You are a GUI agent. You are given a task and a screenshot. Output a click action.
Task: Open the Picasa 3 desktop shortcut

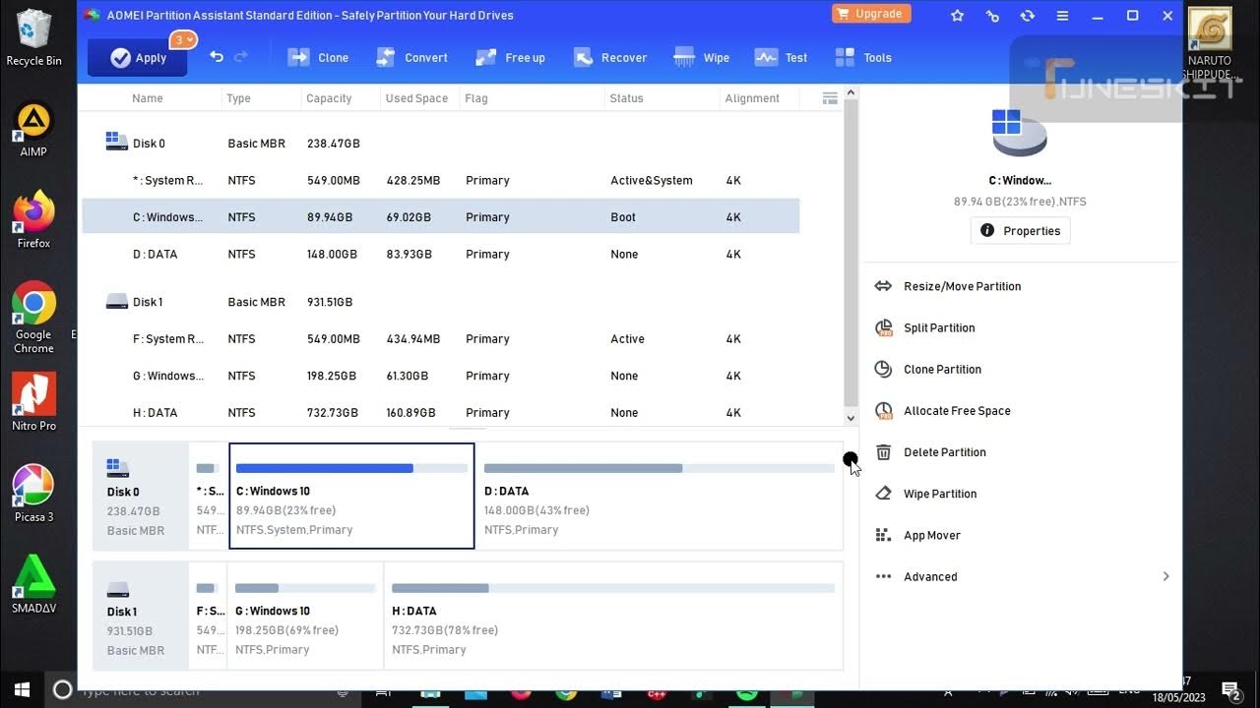(32, 494)
